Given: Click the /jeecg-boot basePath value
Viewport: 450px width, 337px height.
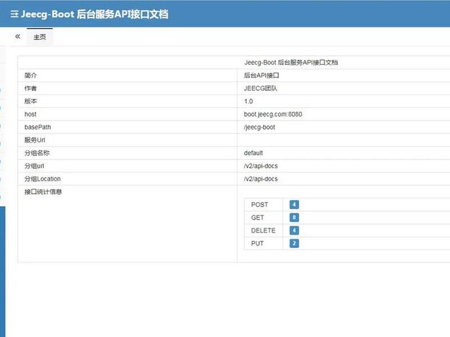Looking at the screenshot, I should click(259, 127).
